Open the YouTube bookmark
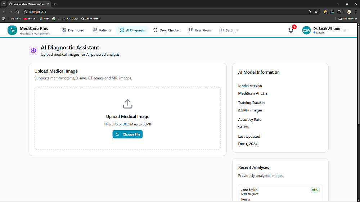The width and height of the screenshot is (360, 202). (x=30, y=19)
